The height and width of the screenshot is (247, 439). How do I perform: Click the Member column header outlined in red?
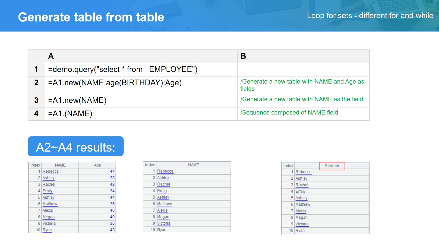332,166
